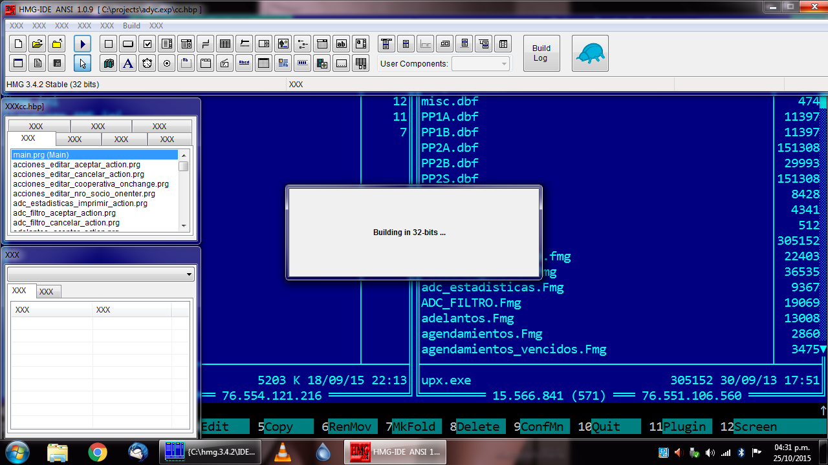This screenshot has height=465, width=828.
Task: Select ADC_FILTRO.Fmg in the file manager
Action: pos(471,303)
